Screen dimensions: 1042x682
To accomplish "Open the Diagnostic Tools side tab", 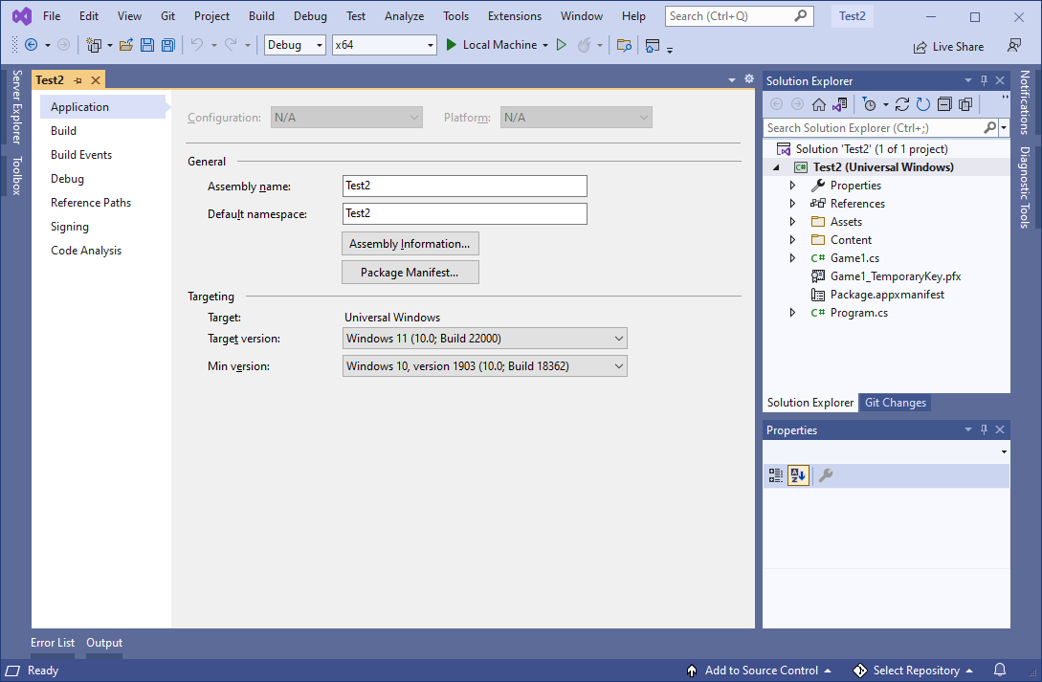I will point(1025,187).
